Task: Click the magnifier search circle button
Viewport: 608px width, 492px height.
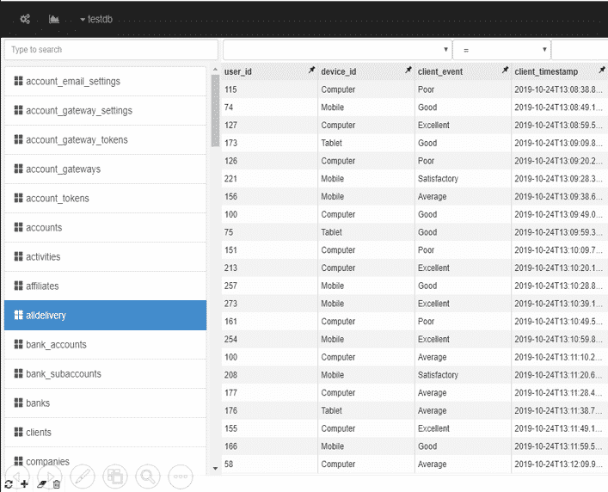Action: pos(148,477)
